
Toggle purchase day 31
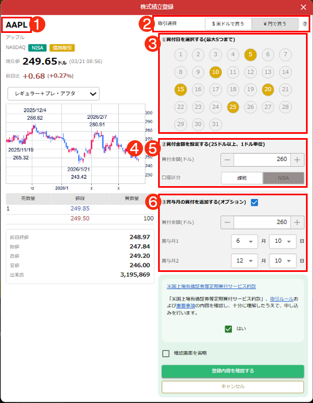(215, 125)
